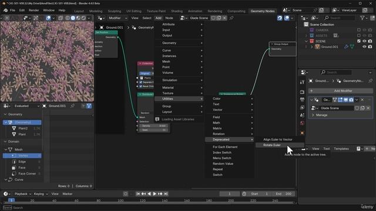Open the Output properties tab
The width and height of the screenshot is (376, 211).
coord(302,100)
